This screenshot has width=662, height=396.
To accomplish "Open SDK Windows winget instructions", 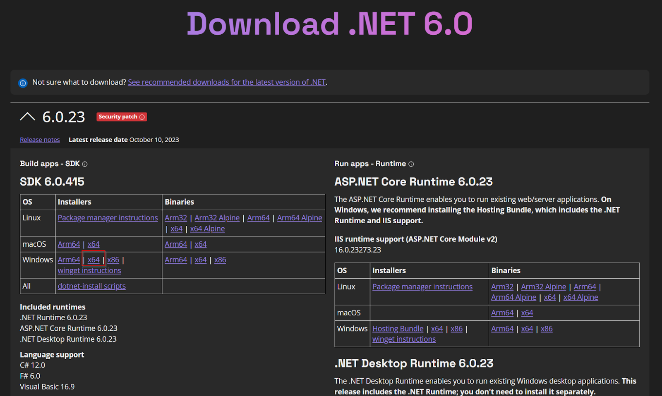I will tap(89, 270).
